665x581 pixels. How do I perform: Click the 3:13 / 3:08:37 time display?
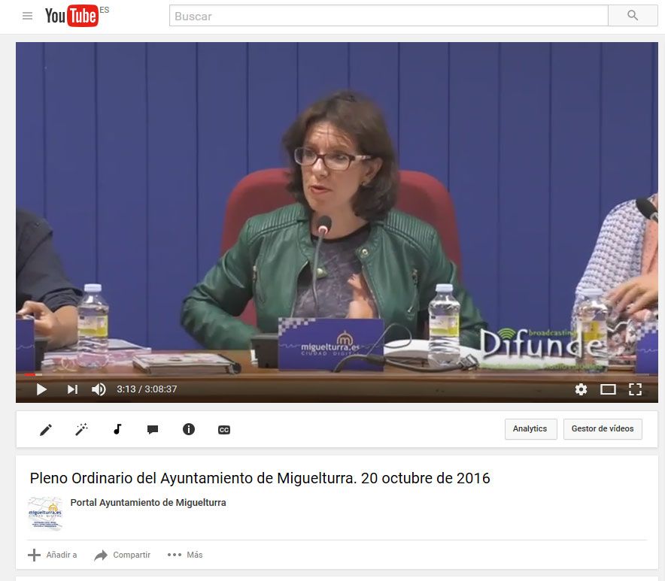[147, 389]
